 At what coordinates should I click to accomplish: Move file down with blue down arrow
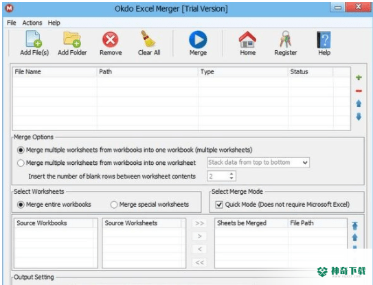(x=359, y=117)
